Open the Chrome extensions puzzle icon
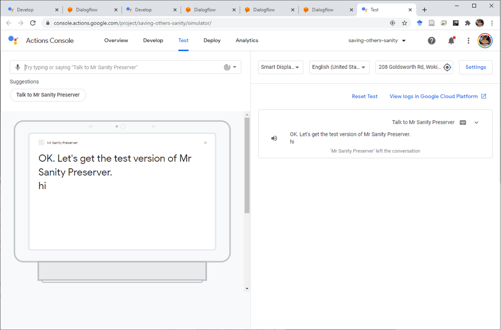The image size is (501, 330). 468,23
